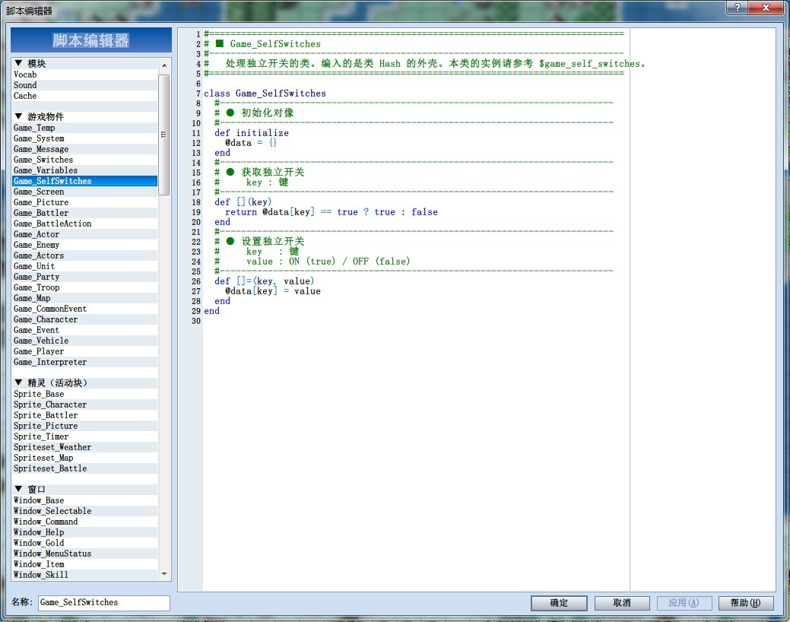Open the Game_CommonEvent script
The width and height of the screenshot is (790, 622).
click(x=84, y=309)
